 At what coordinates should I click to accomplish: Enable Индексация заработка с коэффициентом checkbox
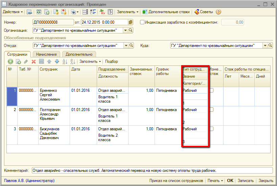point(142,22)
